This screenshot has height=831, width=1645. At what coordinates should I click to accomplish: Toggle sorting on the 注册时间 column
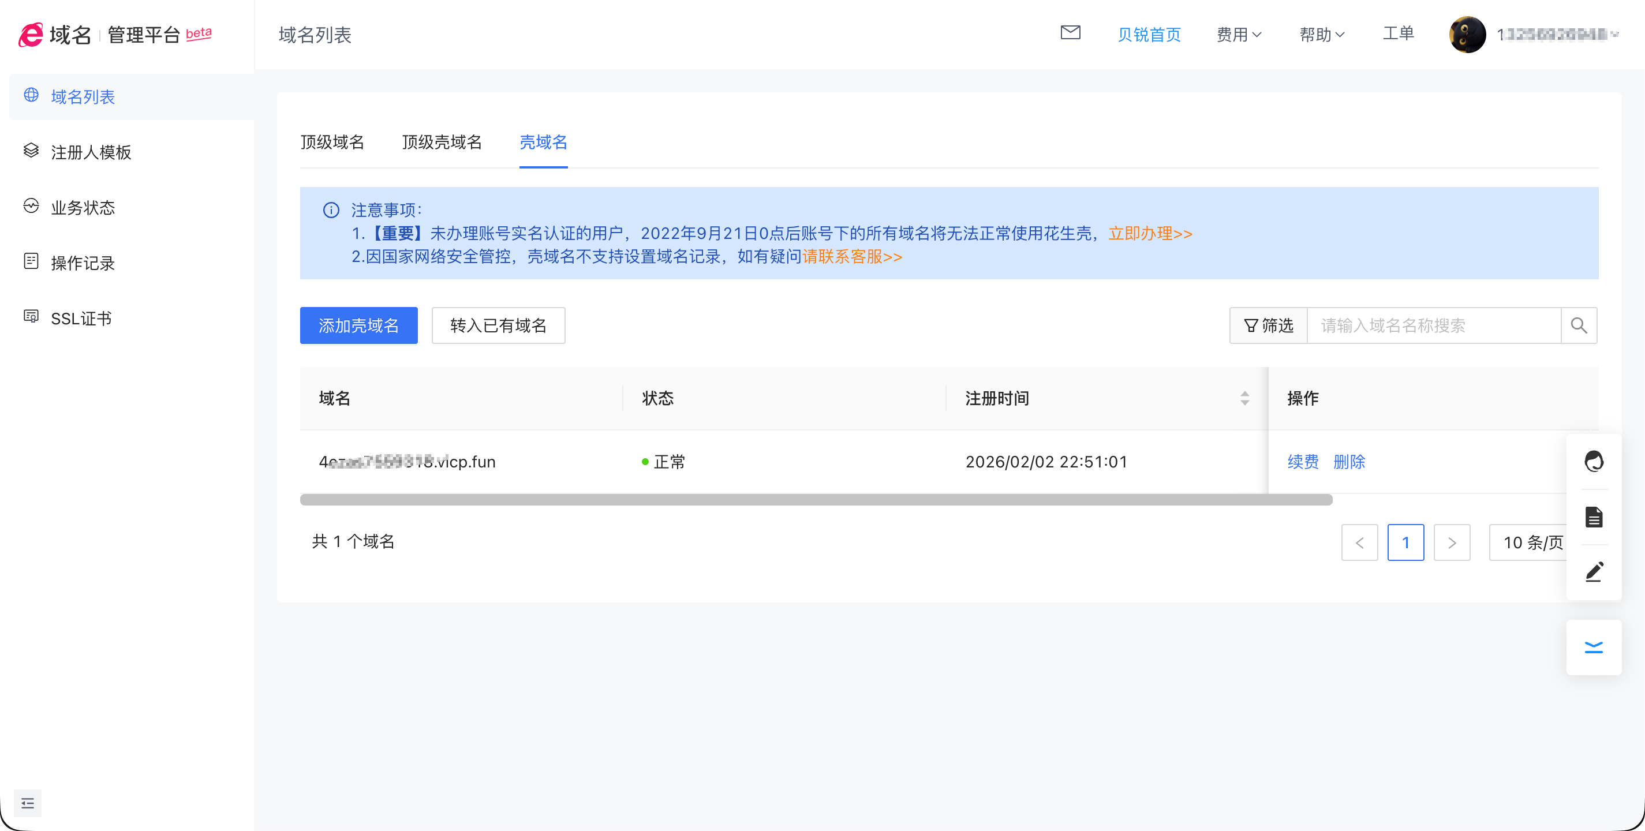(1244, 398)
